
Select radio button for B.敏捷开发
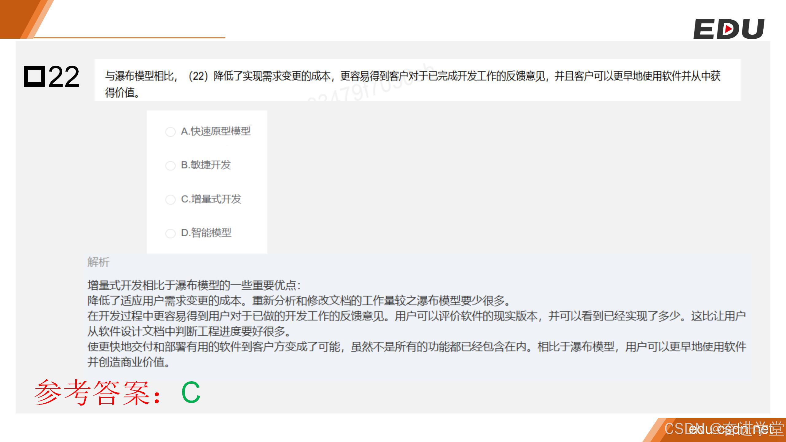pyautogui.click(x=170, y=166)
